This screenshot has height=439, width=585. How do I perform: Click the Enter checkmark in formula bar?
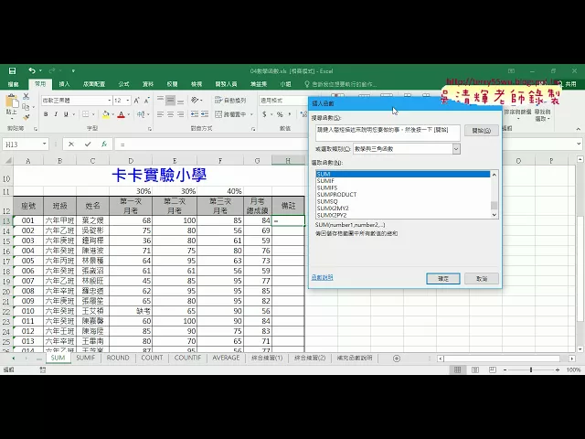click(88, 145)
